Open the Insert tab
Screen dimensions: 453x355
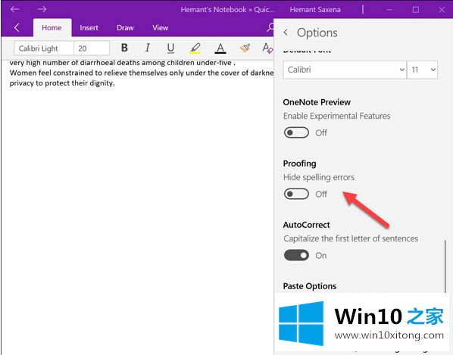coord(89,28)
